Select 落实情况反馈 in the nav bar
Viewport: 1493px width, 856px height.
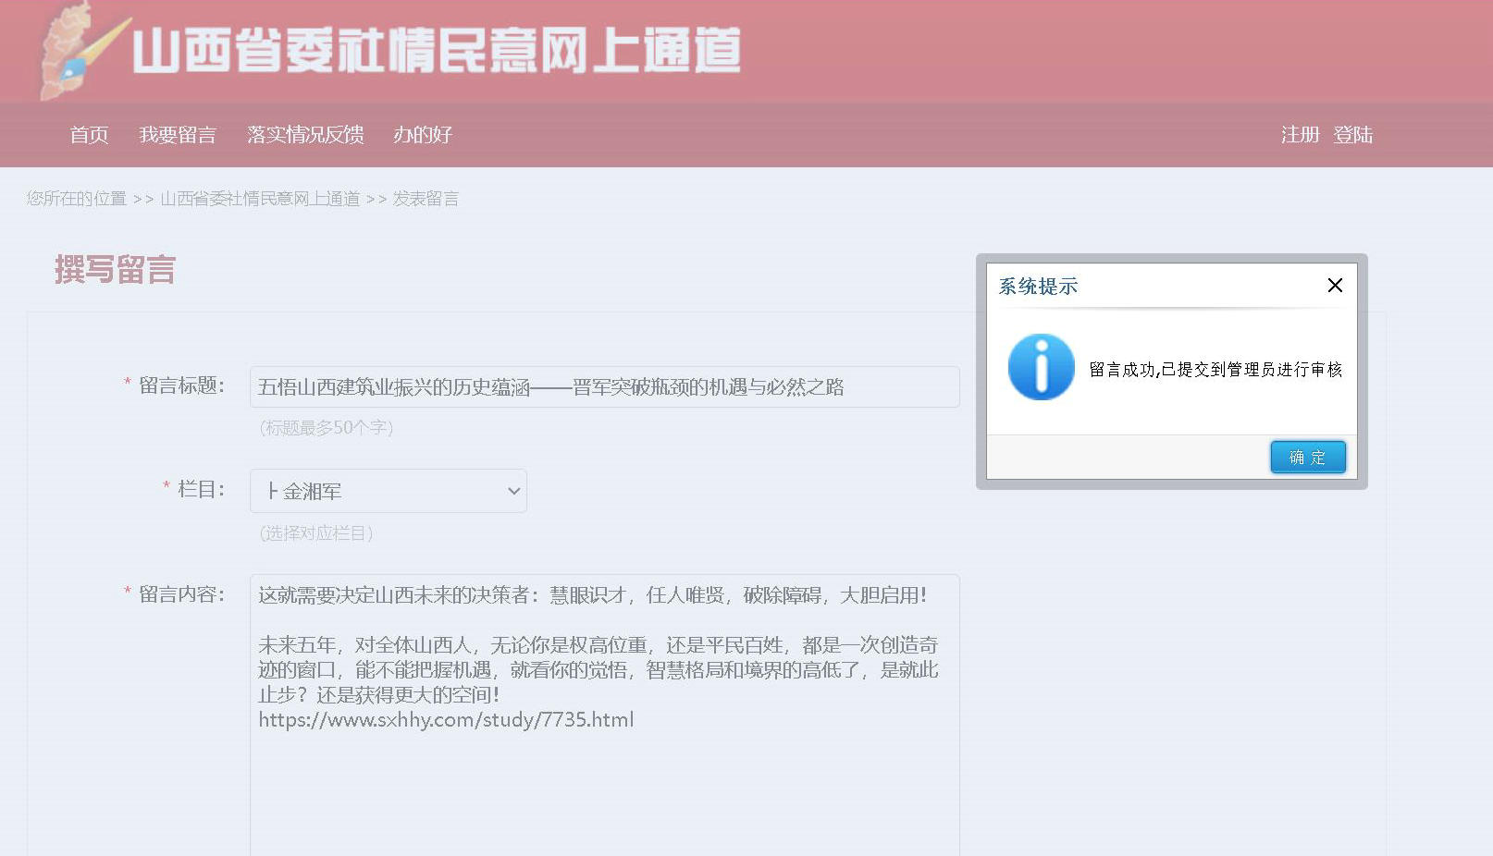pos(305,135)
